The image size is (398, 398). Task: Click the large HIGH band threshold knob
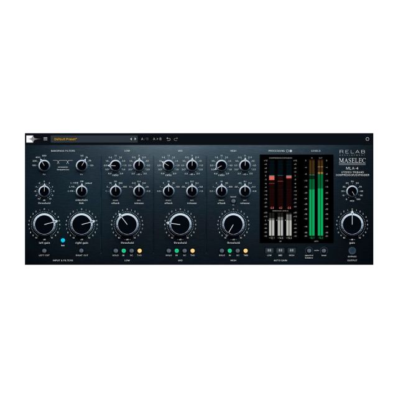click(233, 224)
